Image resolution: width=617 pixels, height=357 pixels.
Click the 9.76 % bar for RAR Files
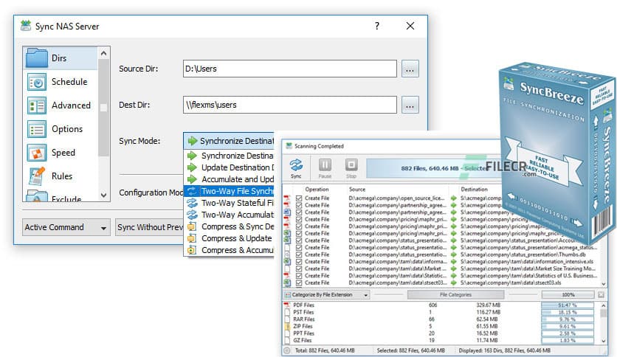click(x=568, y=319)
